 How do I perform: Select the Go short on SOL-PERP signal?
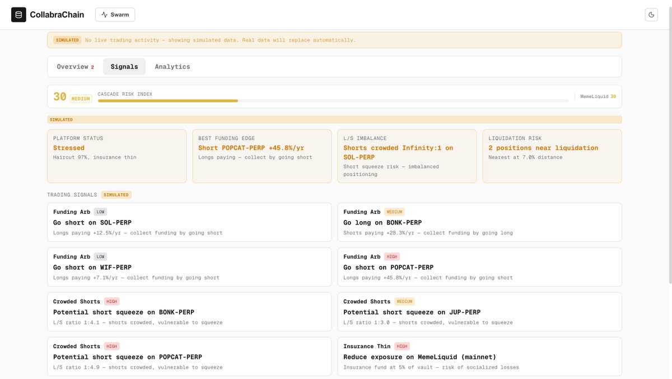[189, 222]
